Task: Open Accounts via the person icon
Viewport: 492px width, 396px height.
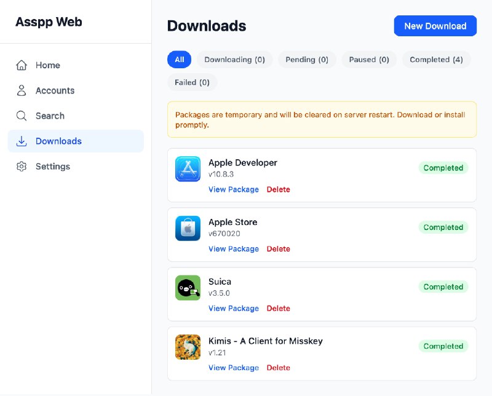Action: (21, 90)
